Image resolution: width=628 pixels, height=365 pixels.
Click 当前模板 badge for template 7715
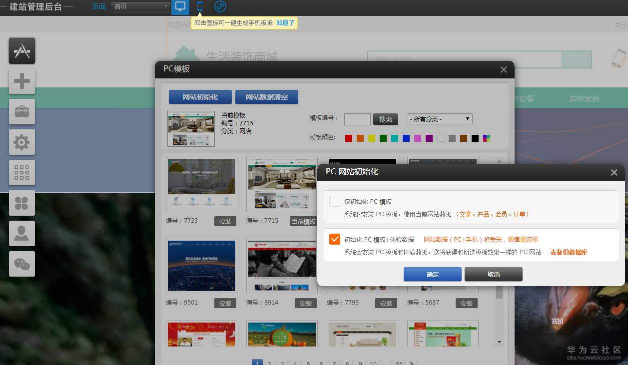[303, 221]
